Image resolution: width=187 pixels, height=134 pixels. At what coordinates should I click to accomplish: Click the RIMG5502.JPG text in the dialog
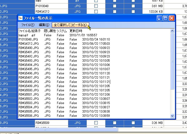click(29, 99)
